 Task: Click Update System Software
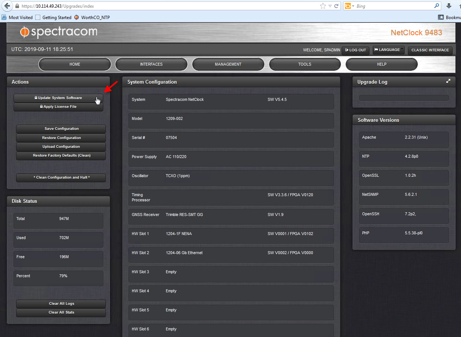click(x=58, y=98)
